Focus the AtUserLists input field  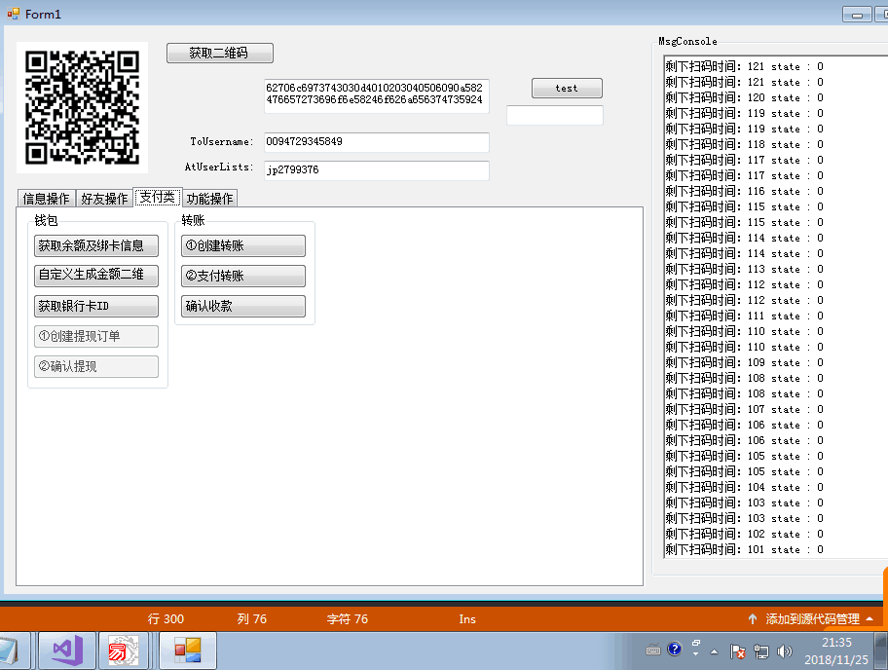[376, 170]
